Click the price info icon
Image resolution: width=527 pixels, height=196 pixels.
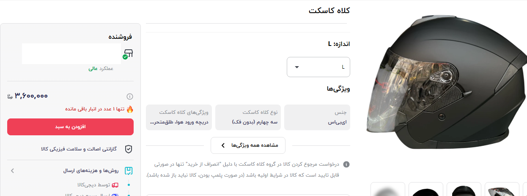pyautogui.click(x=130, y=96)
